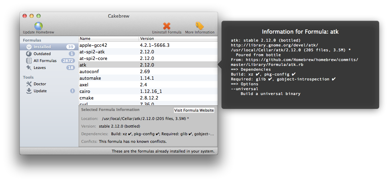This screenshot has height=182, width=392.
Task: Click the exclamation badge beside Update
Action: [x=73, y=91]
